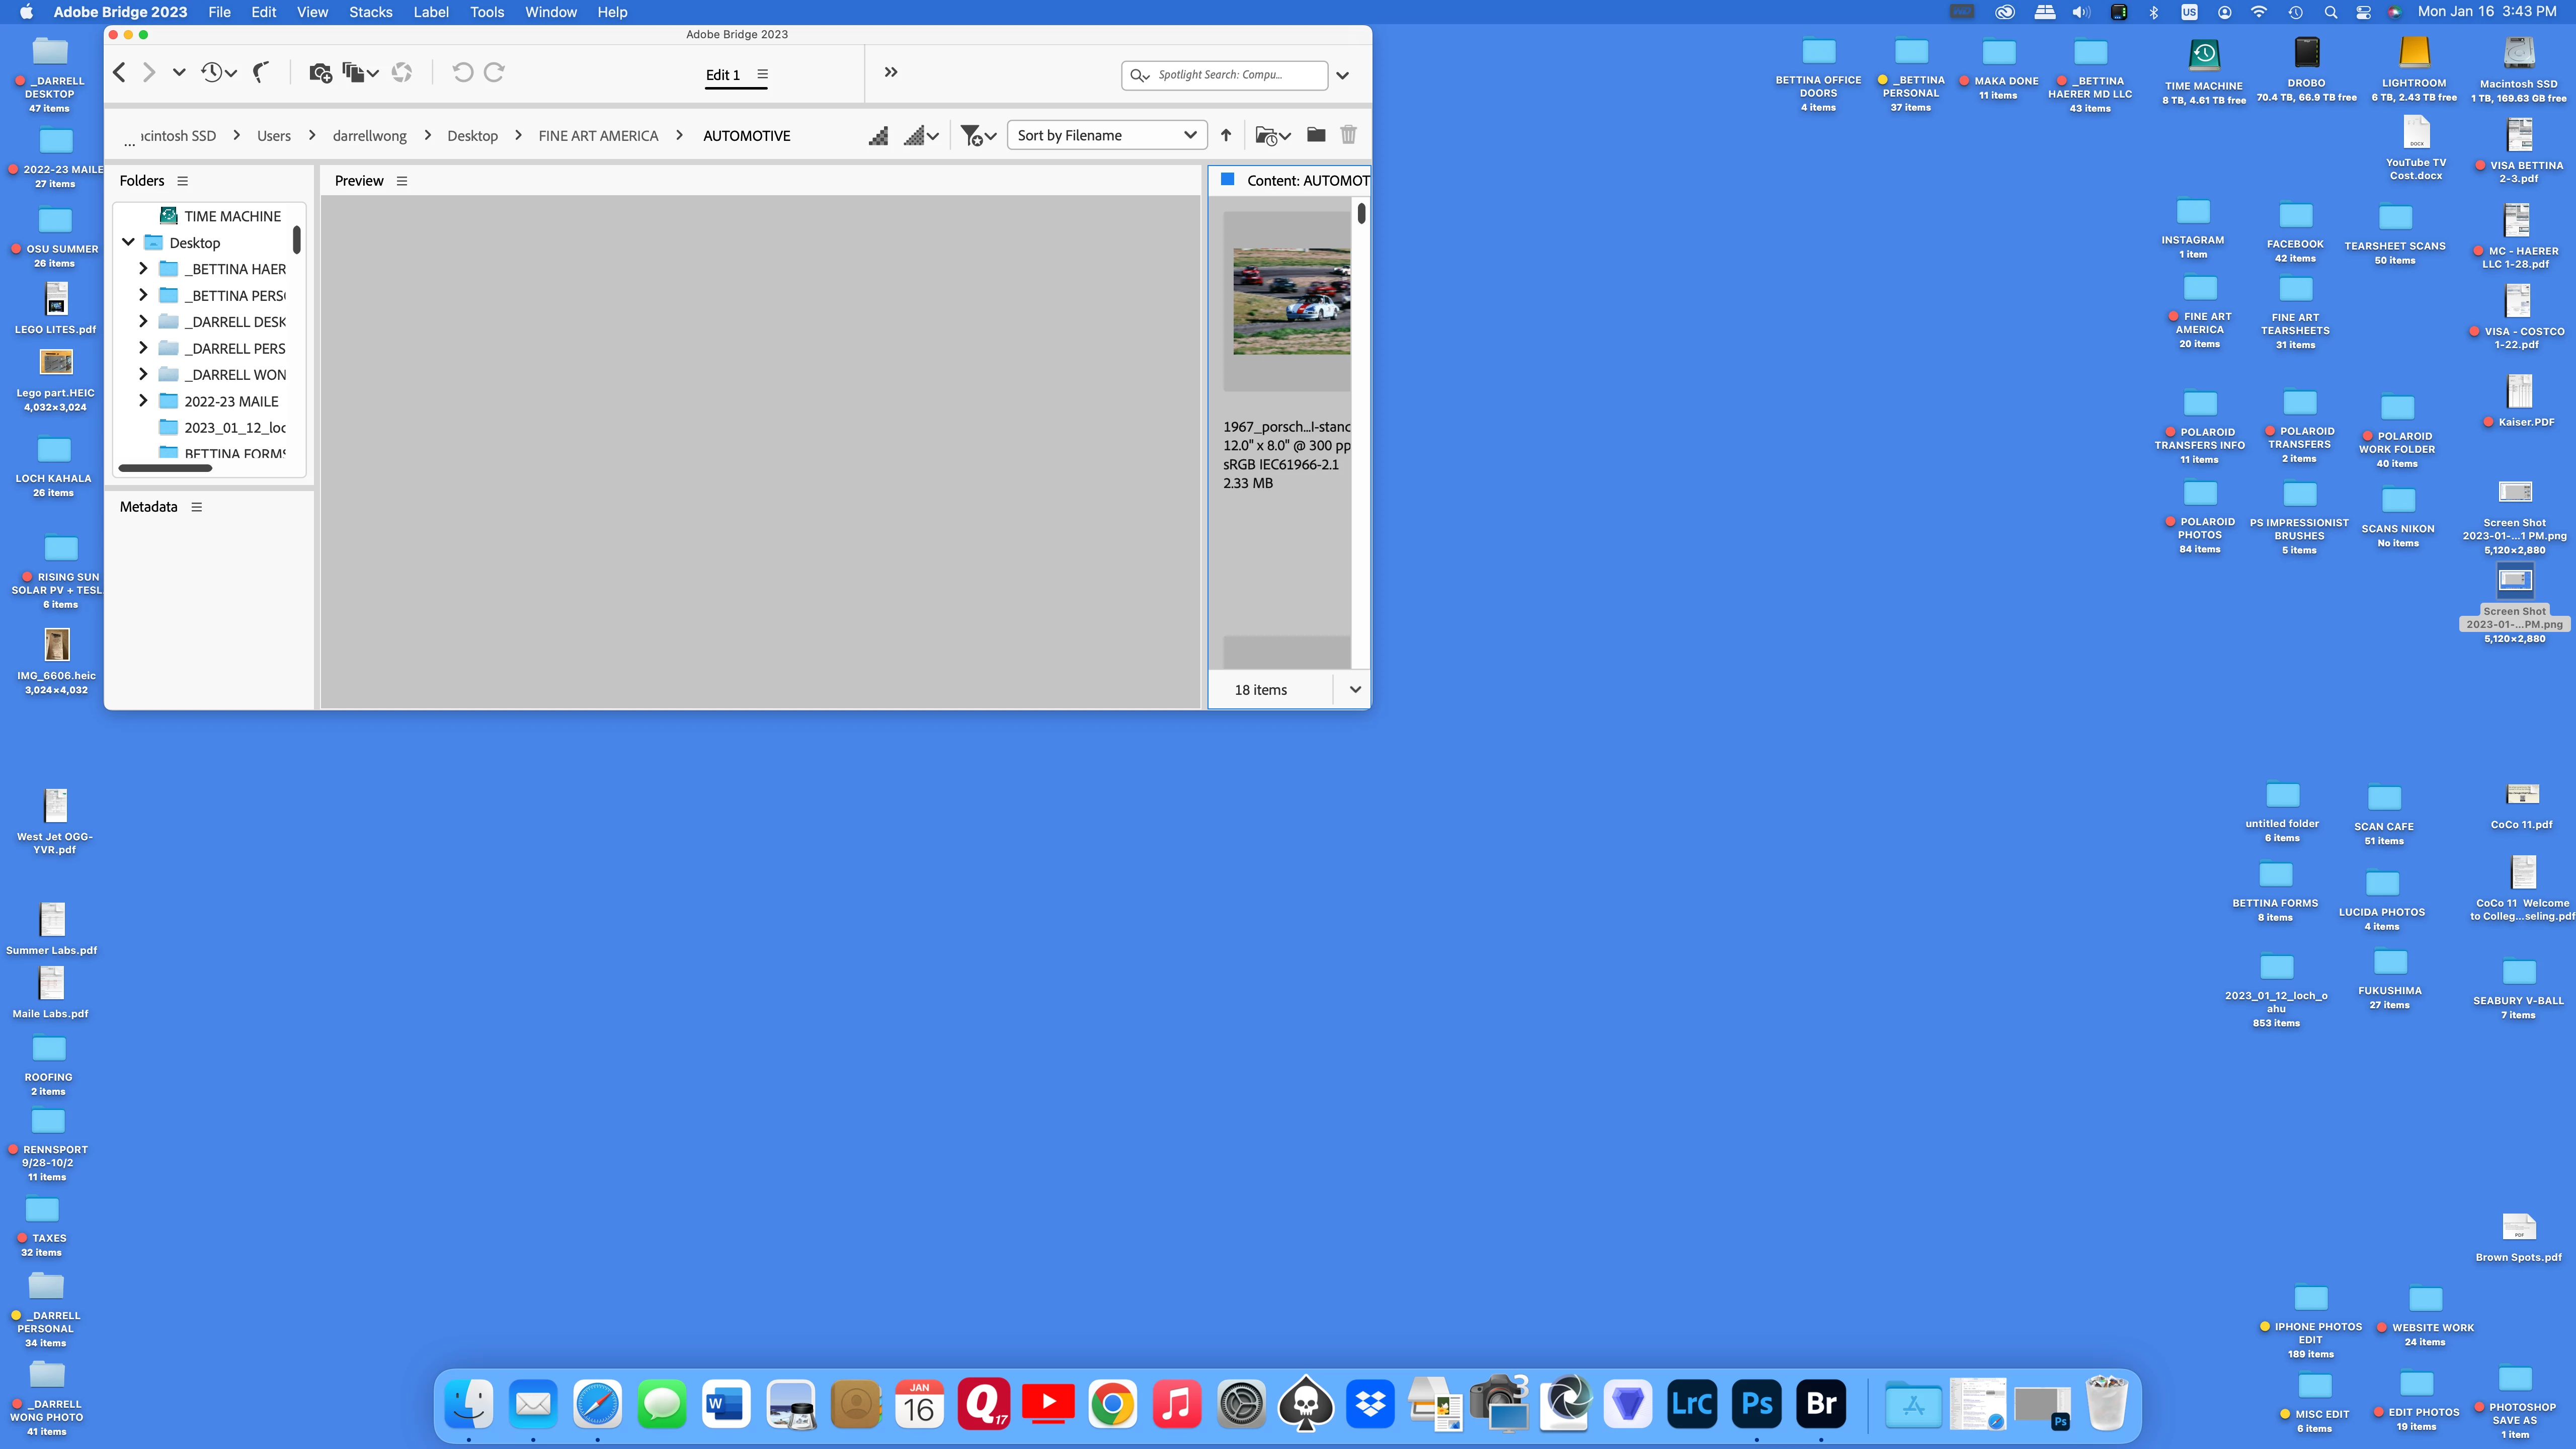Screen dimensions: 2576x1449
Task: Expand the _BETTINA HAER folder tree node
Action: 143,269
